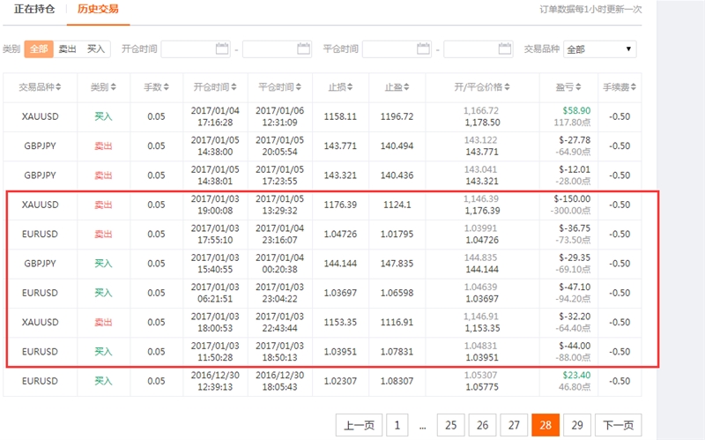The height and width of the screenshot is (440, 705).
Task: Sort by 平仓时间 column header arrows
Action: pos(299,86)
